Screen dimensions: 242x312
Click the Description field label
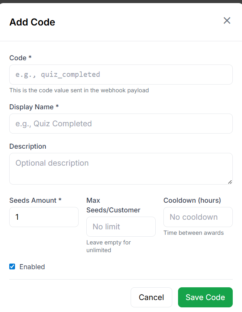tap(28, 146)
